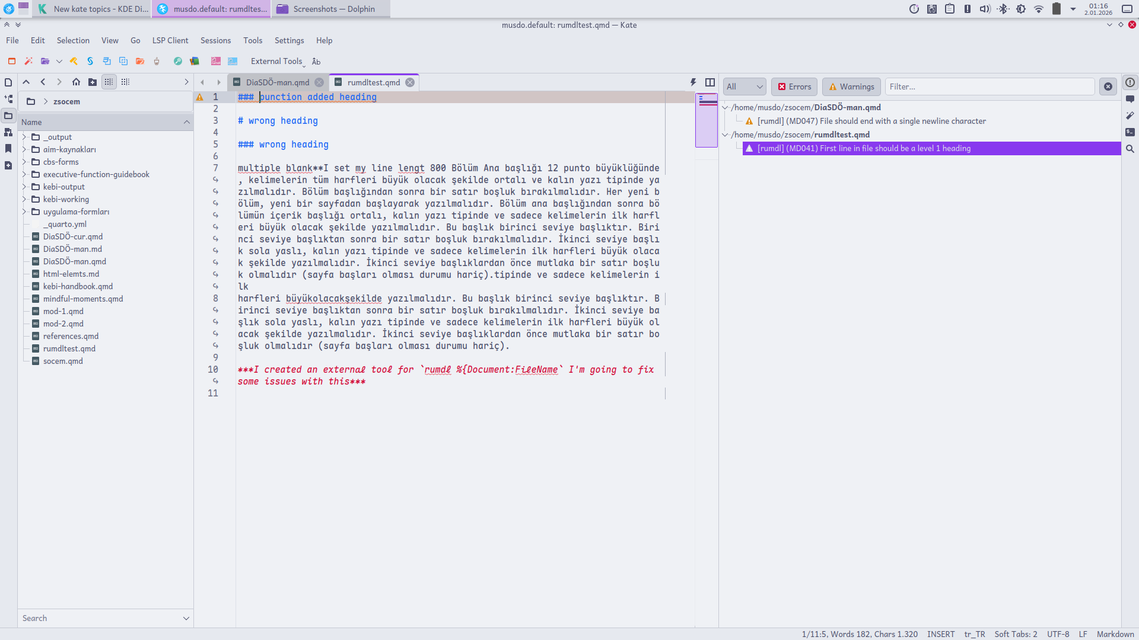Open the terminal panel in the right sidebar
The image size is (1139, 640).
1130,132
